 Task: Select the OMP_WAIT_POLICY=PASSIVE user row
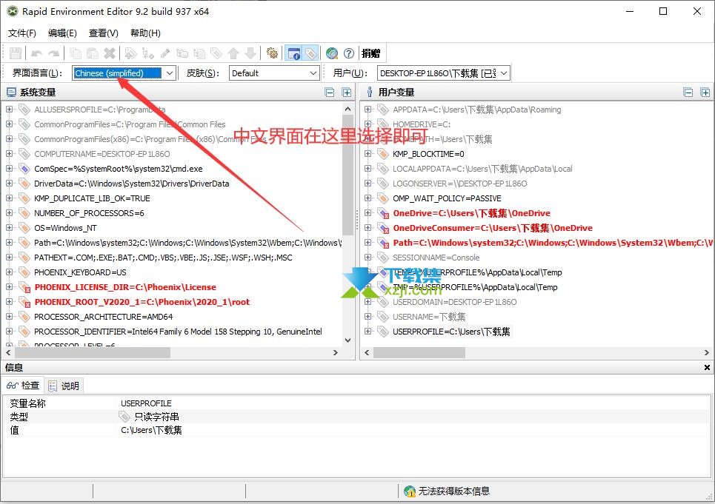coord(447,198)
